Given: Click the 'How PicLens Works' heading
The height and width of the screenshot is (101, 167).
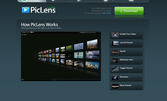Looking at the screenshot, I should tap(40, 25).
